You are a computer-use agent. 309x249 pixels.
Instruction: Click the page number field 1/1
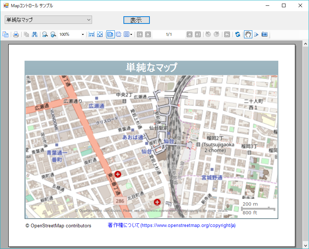pos(169,34)
